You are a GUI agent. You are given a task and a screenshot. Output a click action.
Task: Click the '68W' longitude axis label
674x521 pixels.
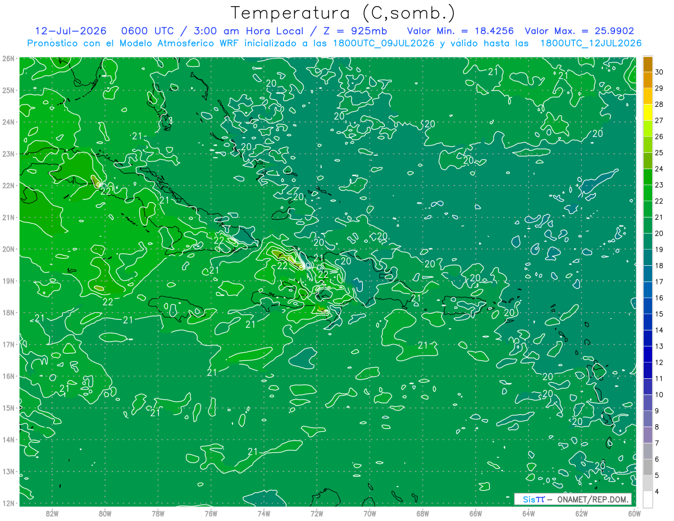pos(423,513)
